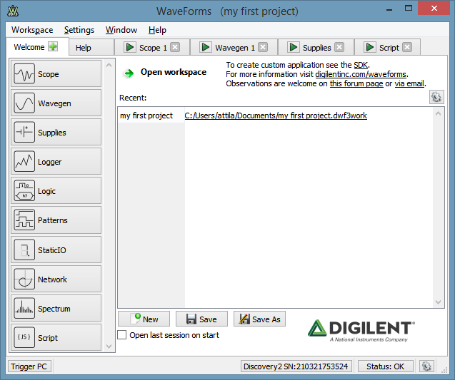
Task: Start the Logger instrument
Action: pos(56,162)
